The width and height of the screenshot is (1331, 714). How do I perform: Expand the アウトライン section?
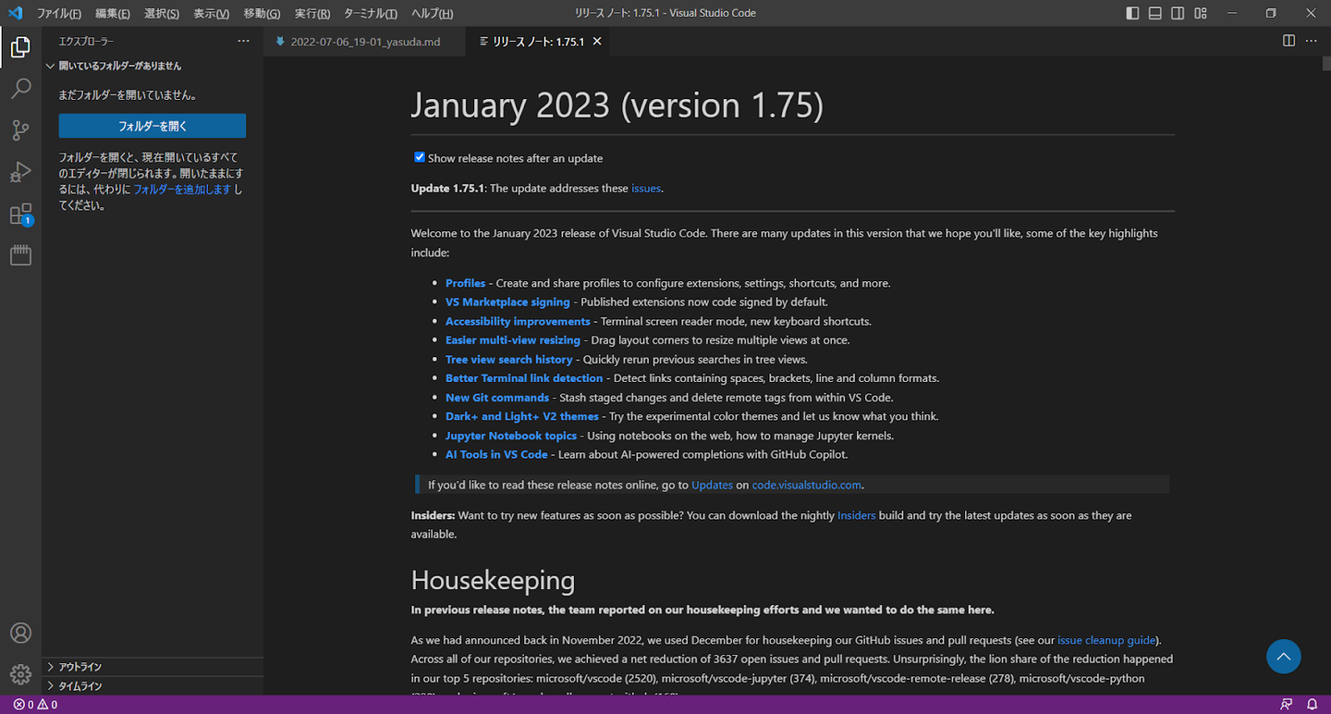coord(80,667)
